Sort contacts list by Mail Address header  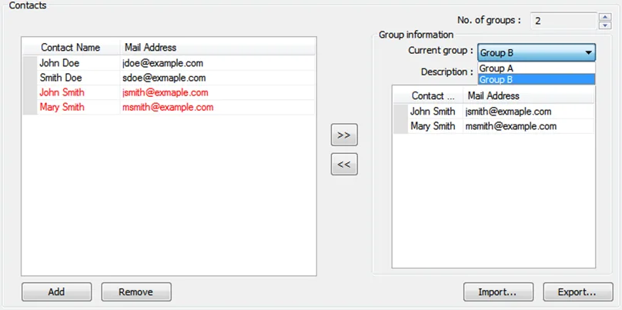[217, 48]
